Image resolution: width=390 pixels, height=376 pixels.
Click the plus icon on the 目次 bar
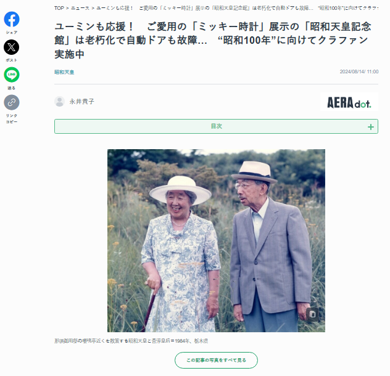371,127
